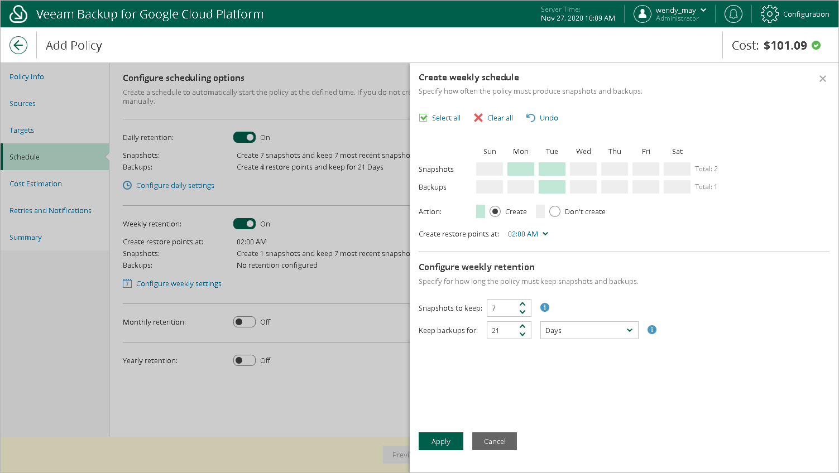Open the Configure daily settings link
This screenshot has height=473, width=839.
pos(175,185)
